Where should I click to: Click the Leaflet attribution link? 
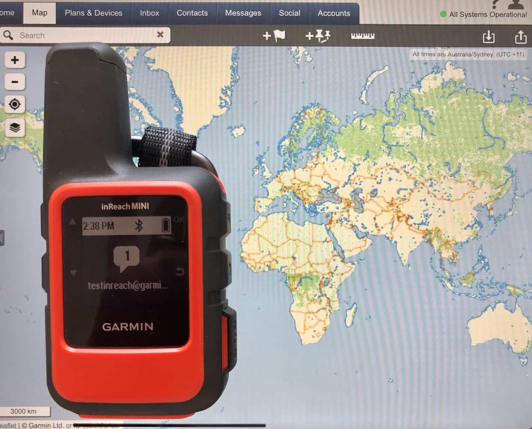point(8,425)
